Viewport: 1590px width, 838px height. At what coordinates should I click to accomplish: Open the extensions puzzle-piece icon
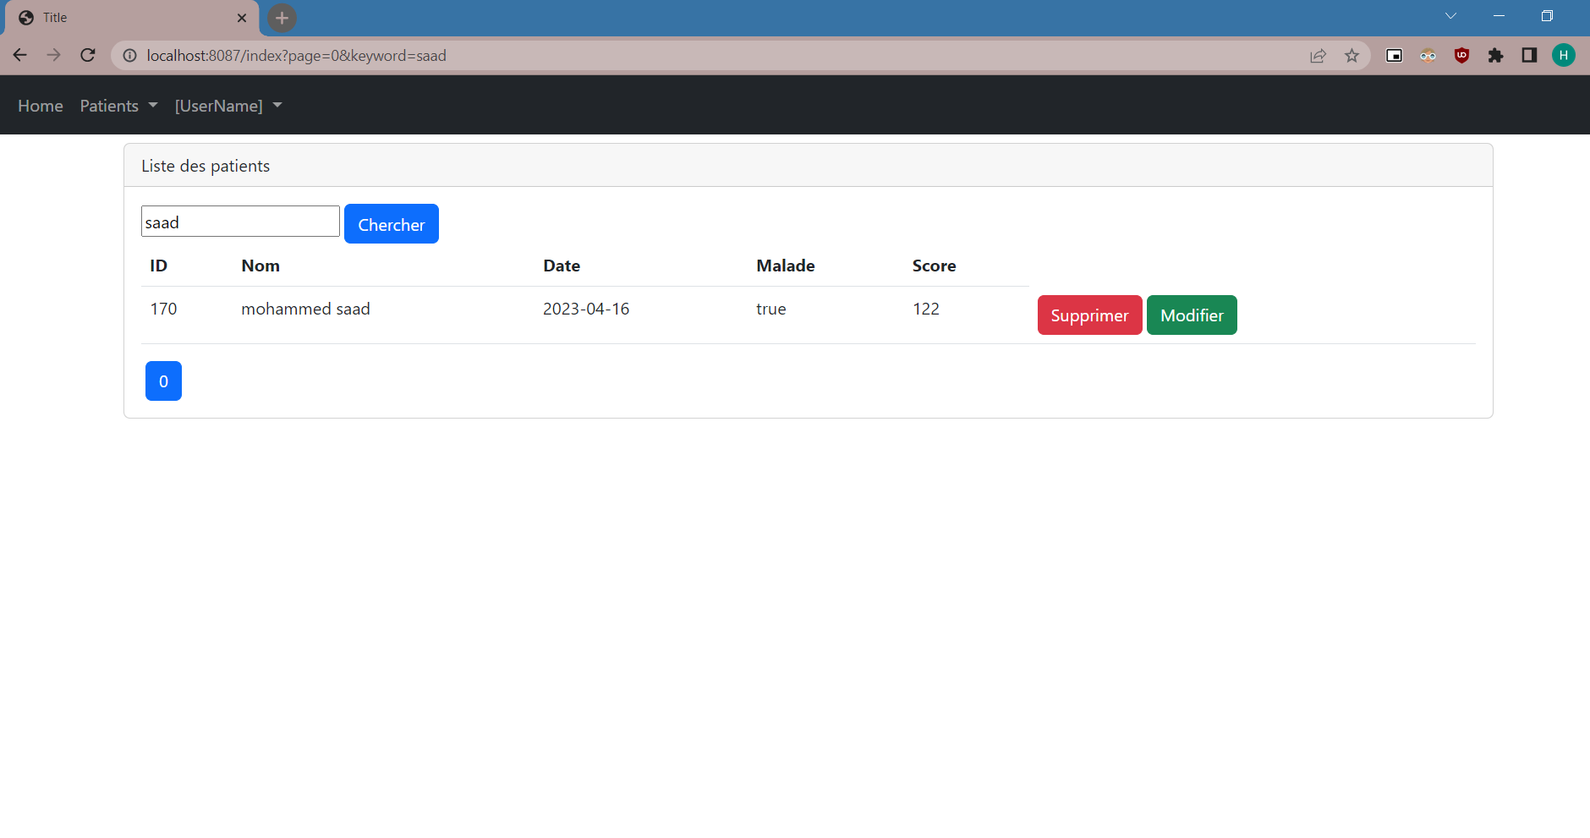point(1496,55)
